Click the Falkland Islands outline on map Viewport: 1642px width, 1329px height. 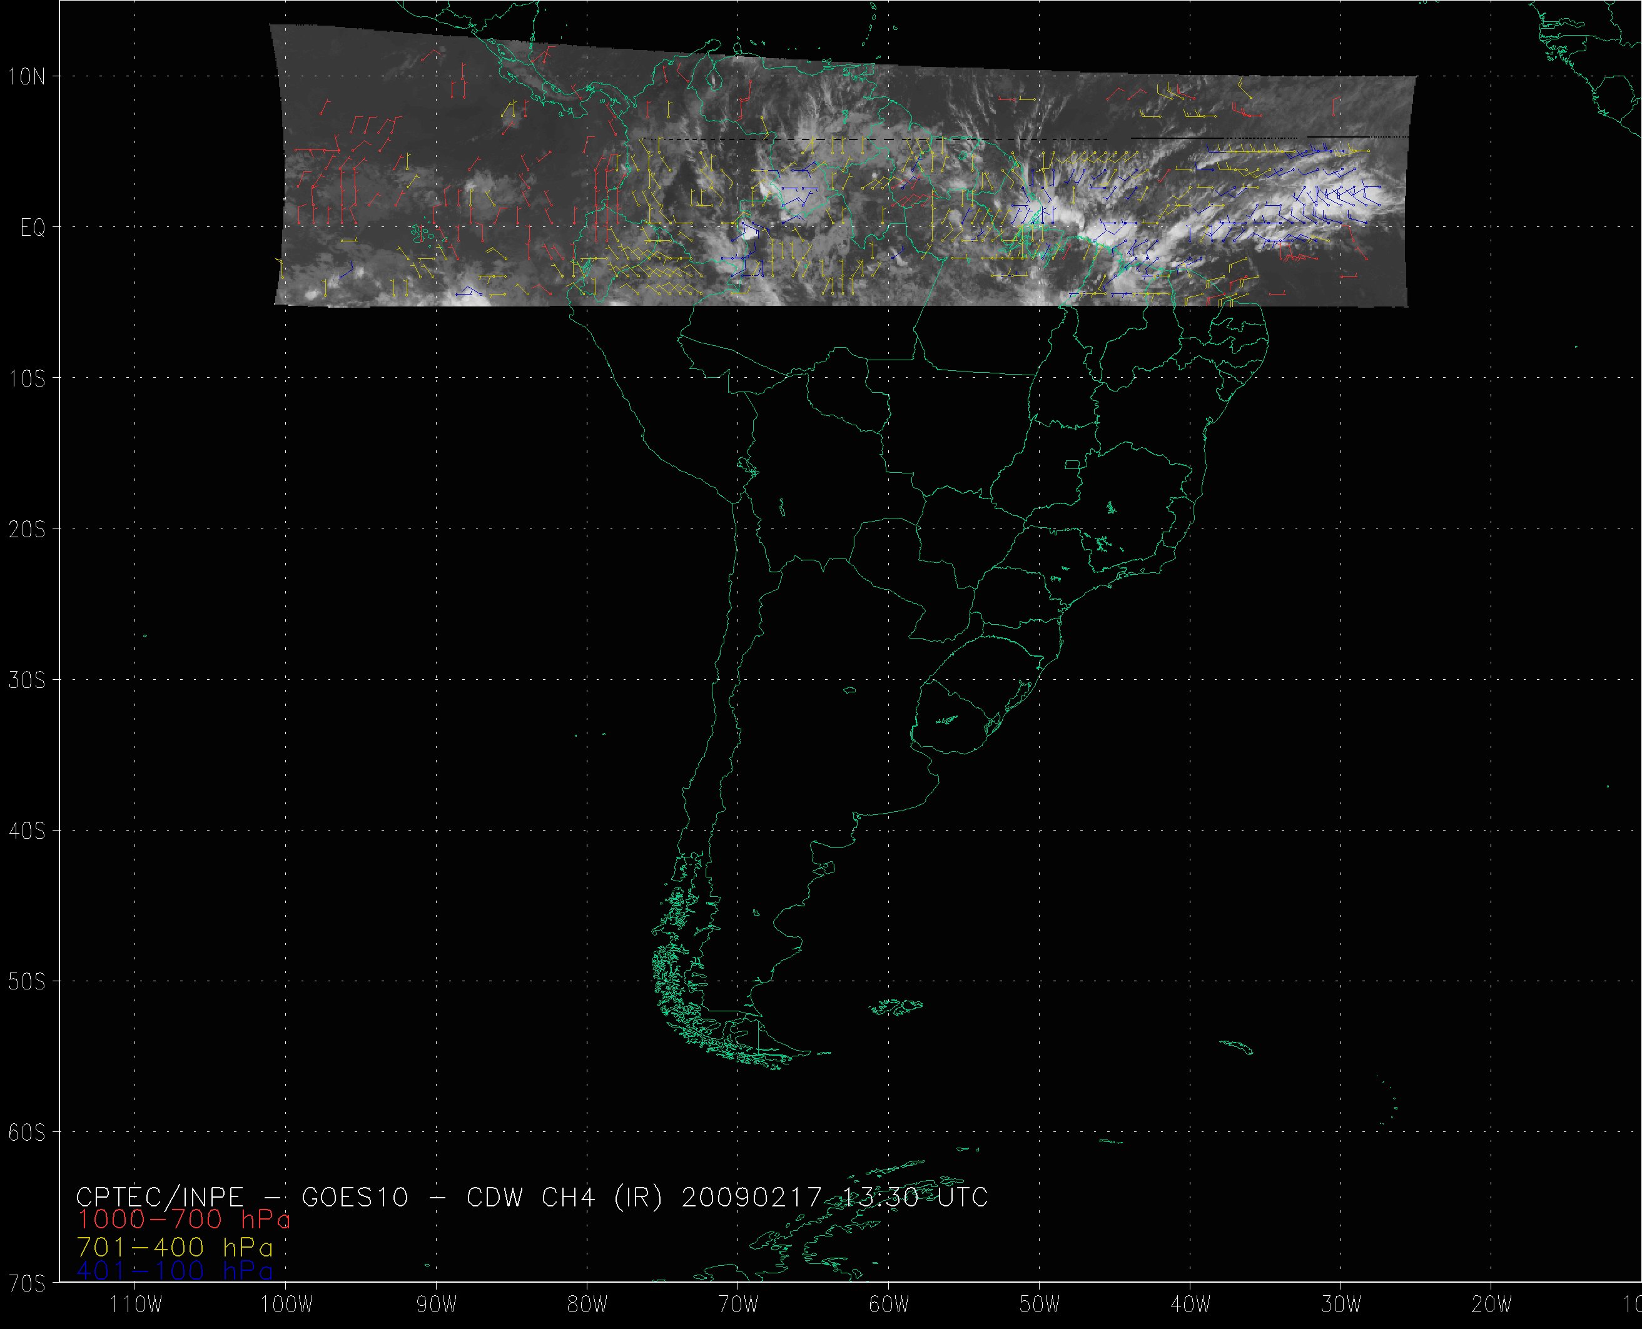click(x=896, y=1007)
